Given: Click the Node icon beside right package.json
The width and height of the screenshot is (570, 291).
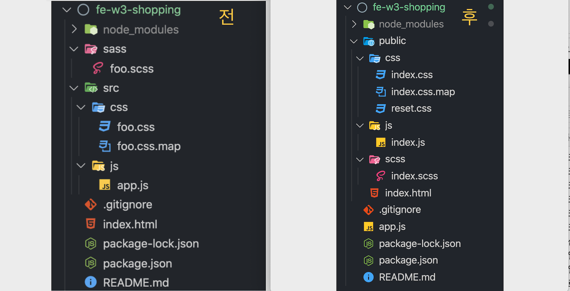Looking at the screenshot, I should (x=368, y=260).
